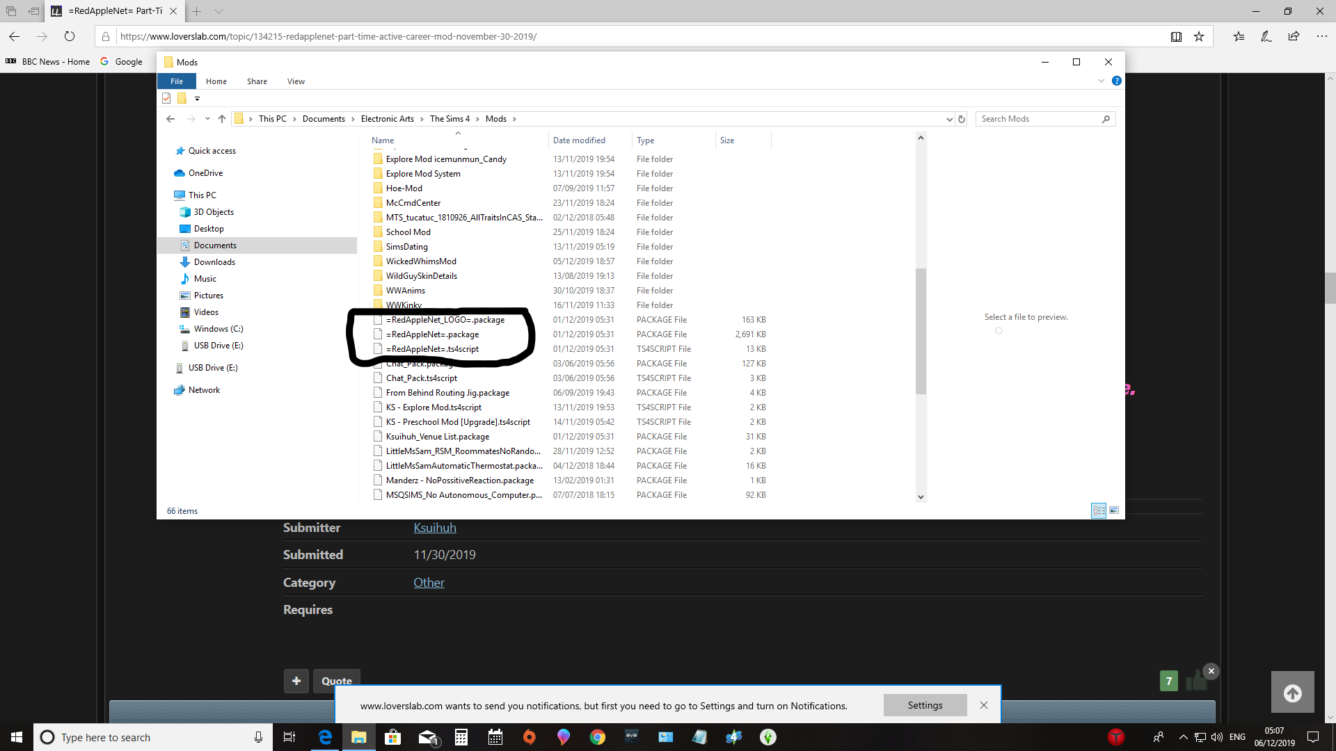Go back in File Explorer navigation
Screen dimensions: 1336x751
point(170,119)
